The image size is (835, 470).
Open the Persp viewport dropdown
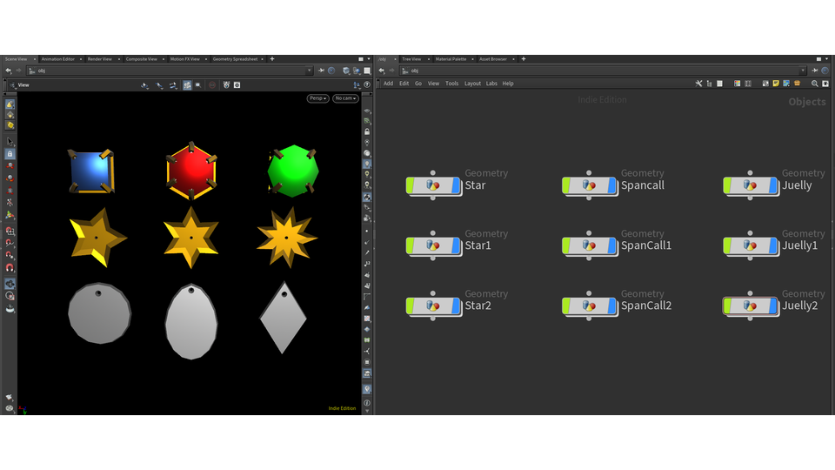point(317,98)
